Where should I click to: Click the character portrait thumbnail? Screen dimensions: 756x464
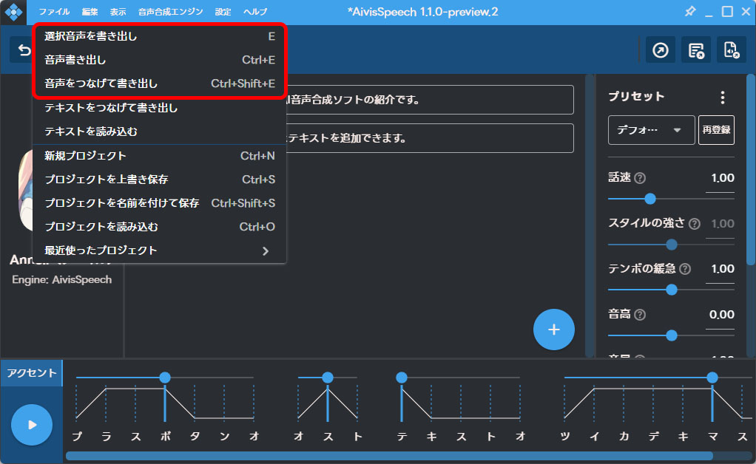click(x=26, y=190)
